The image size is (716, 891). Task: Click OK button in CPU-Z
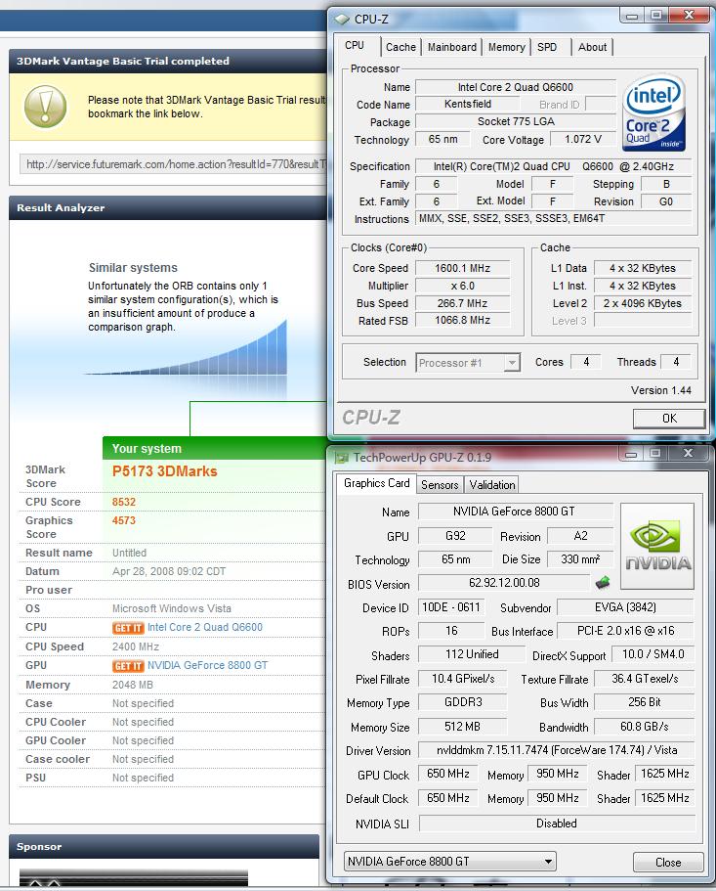[669, 419]
